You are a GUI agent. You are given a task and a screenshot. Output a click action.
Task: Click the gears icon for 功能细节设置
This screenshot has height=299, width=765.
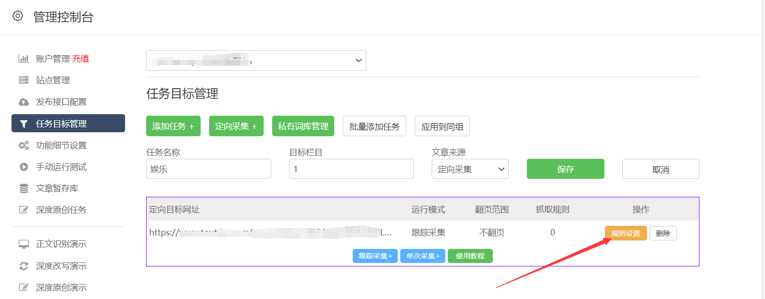click(x=24, y=145)
